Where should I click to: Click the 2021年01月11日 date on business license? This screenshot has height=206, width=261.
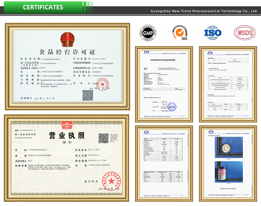click(109, 189)
